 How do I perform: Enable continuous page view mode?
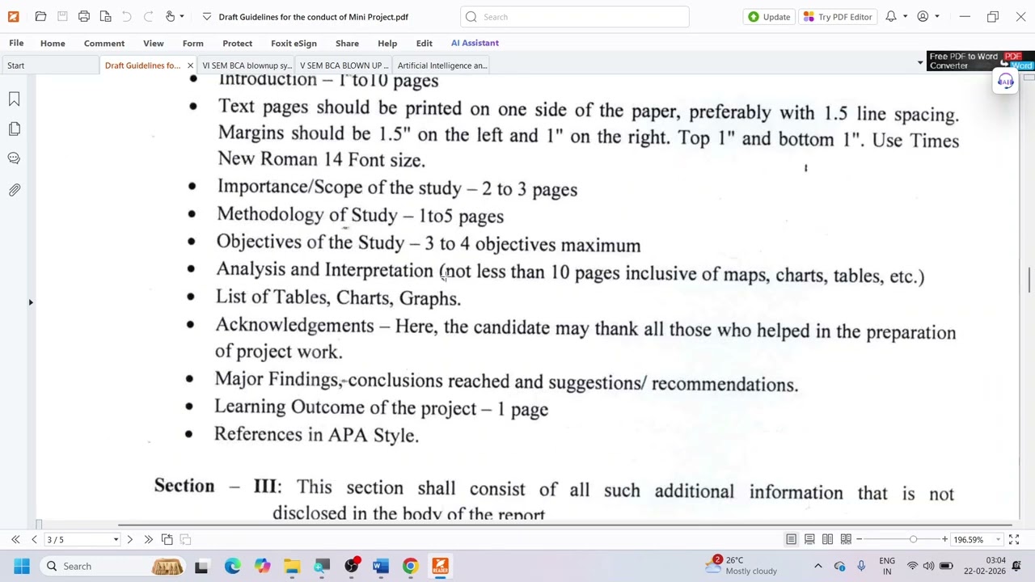point(809,539)
